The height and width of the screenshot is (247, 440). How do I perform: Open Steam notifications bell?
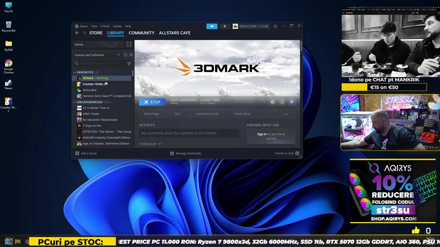225,26
